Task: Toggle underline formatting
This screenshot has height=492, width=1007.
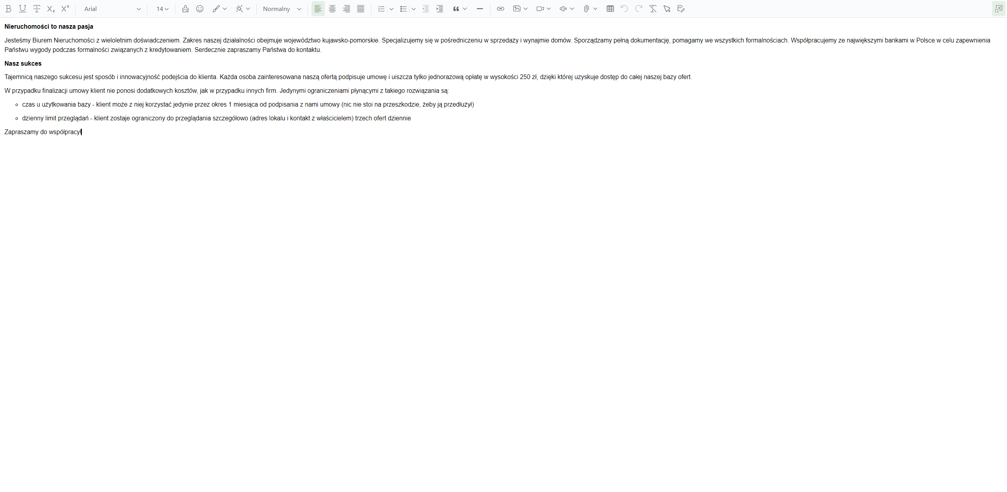Action: 22,9
